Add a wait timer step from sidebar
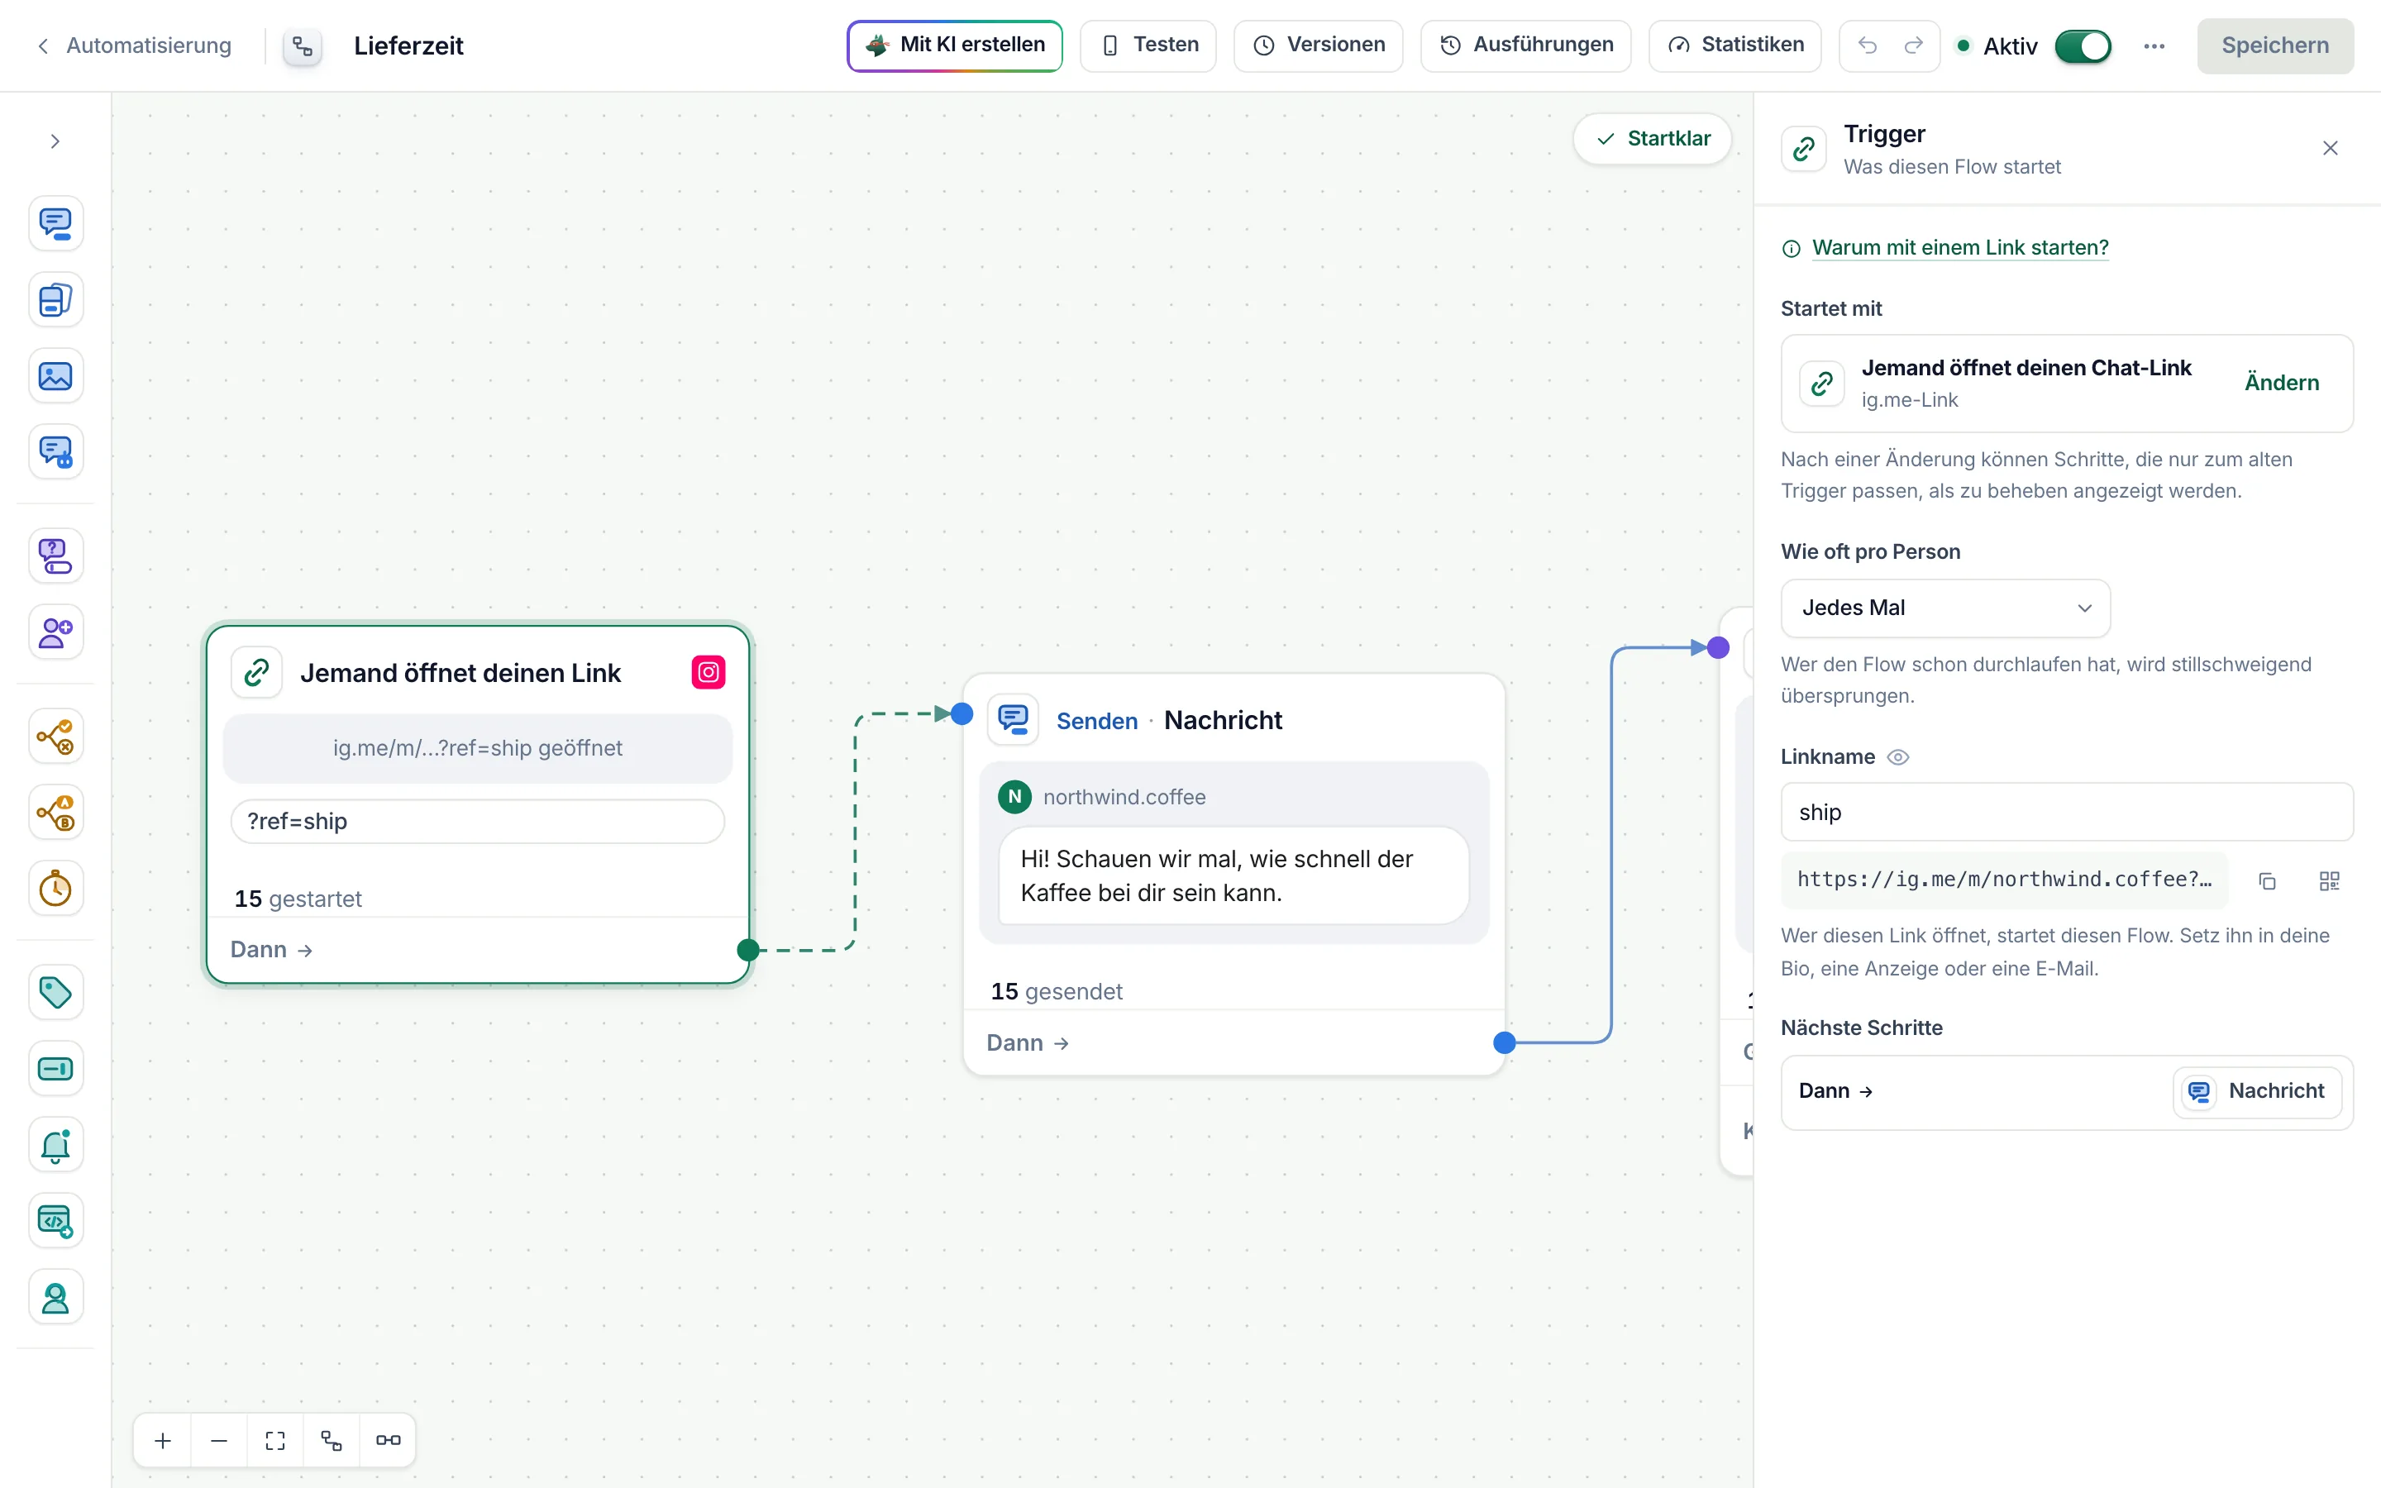The width and height of the screenshot is (2381, 1488). coord(55,889)
